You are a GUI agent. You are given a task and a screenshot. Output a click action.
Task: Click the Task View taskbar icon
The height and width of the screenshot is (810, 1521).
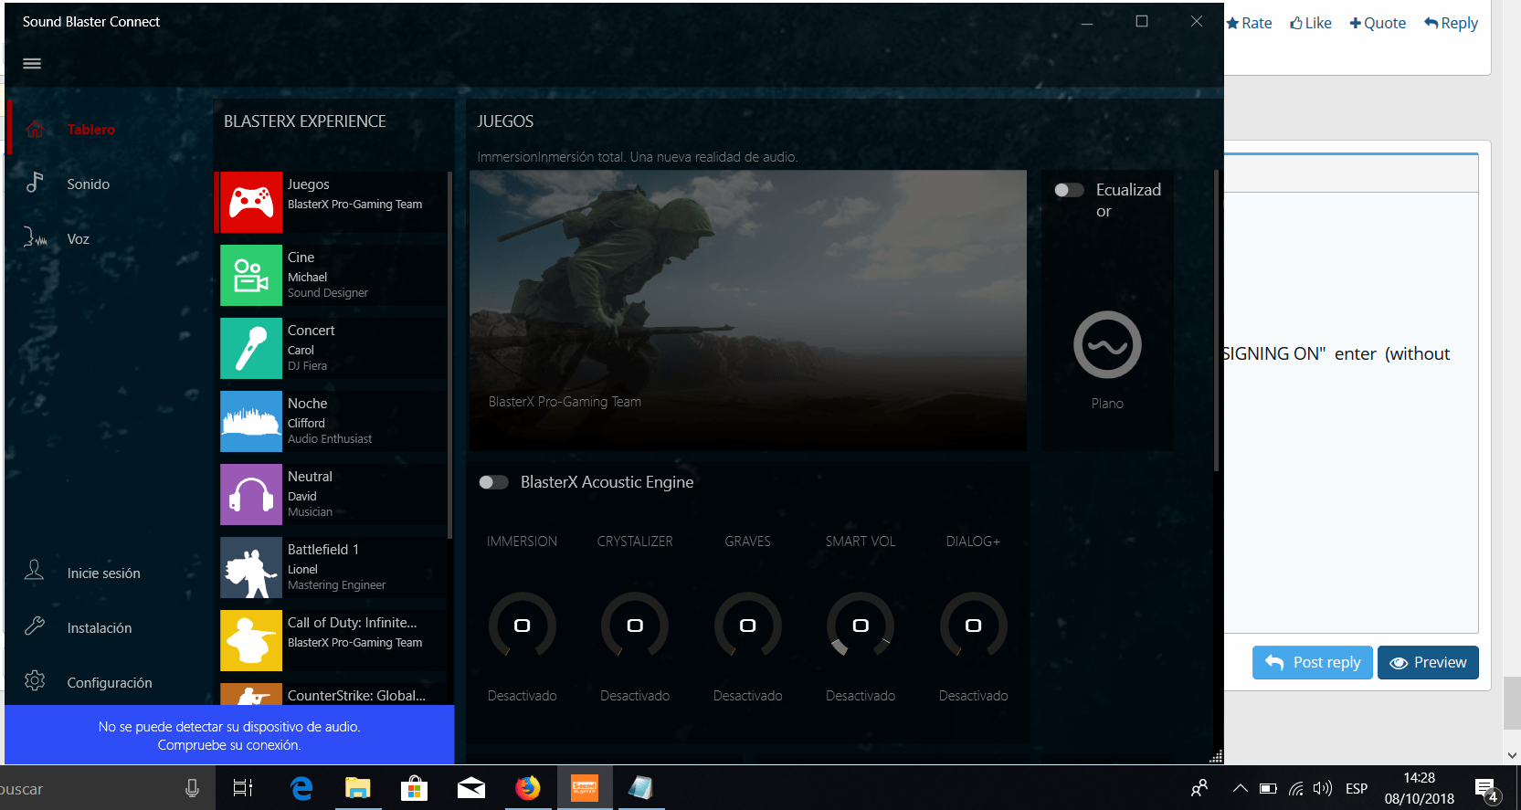(243, 787)
